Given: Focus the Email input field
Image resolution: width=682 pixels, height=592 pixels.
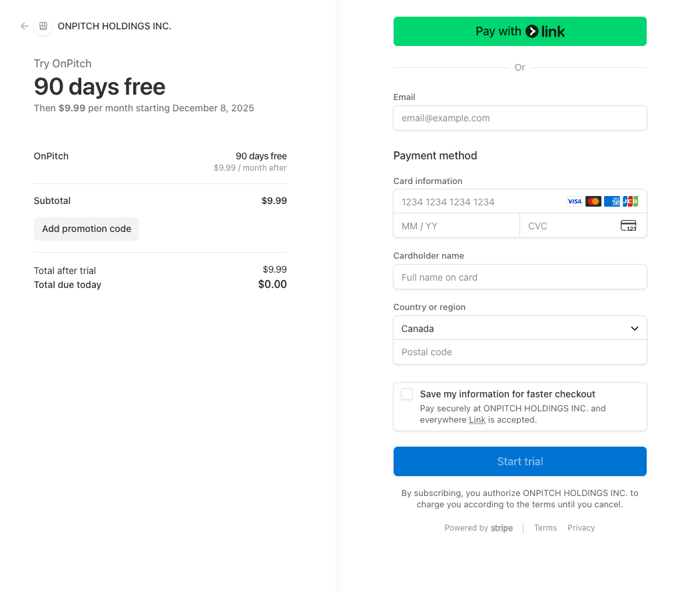Looking at the screenshot, I should pos(519,118).
